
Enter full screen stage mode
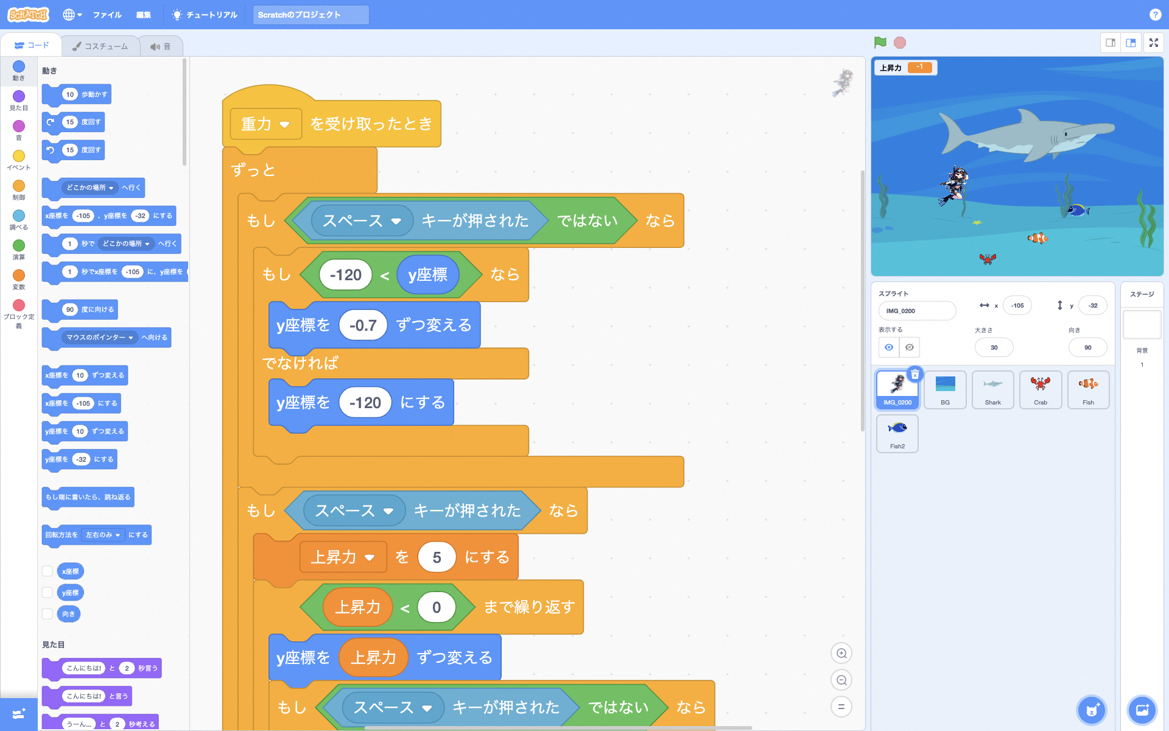tap(1154, 43)
